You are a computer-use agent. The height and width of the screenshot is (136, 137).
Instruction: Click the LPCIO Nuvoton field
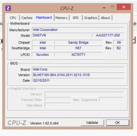pyautogui.click(x=43, y=55)
